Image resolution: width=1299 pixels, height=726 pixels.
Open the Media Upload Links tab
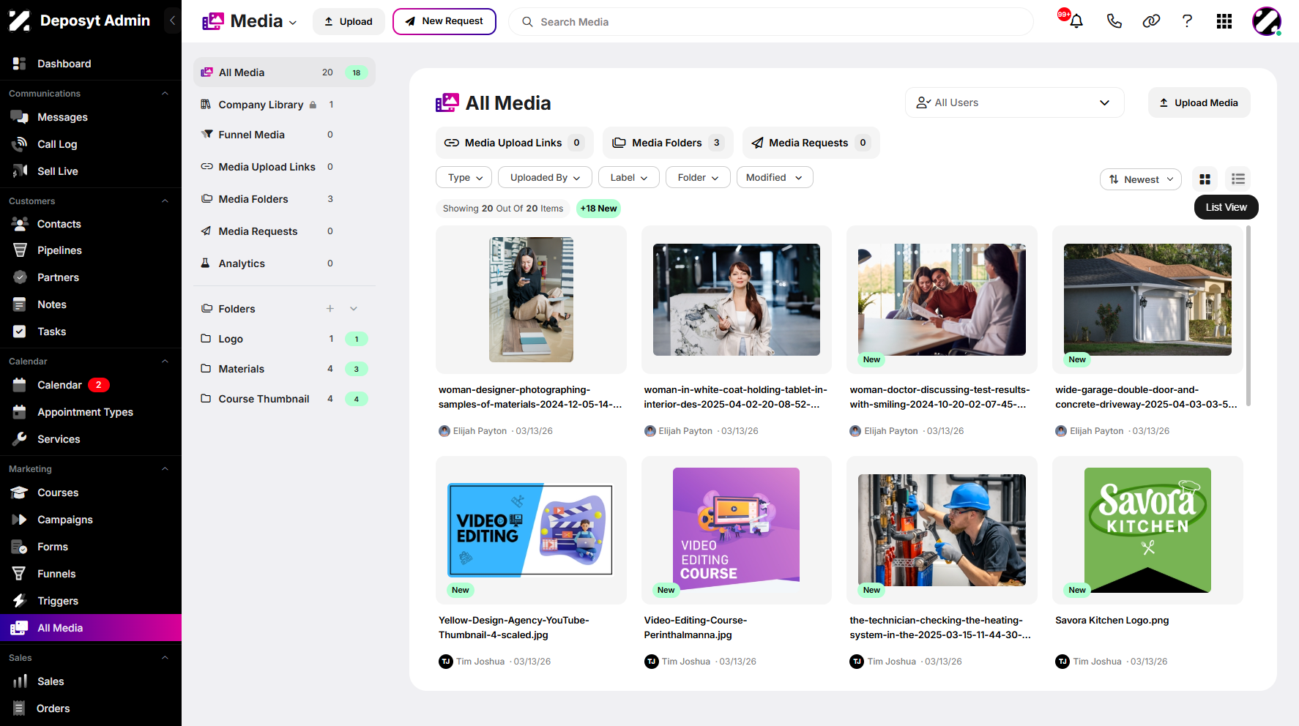[515, 143]
